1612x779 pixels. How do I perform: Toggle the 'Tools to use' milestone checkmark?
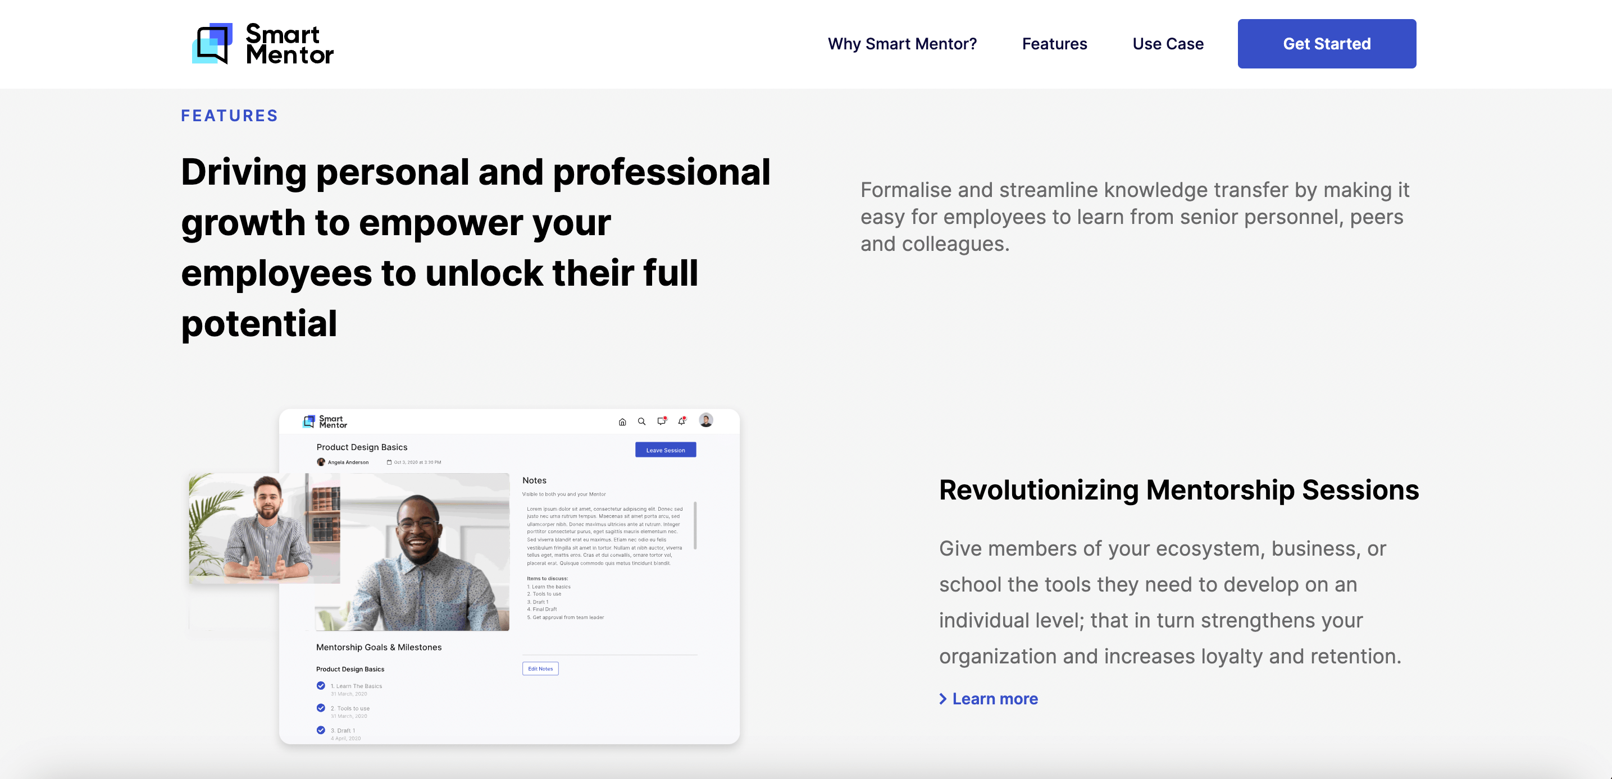[x=321, y=708]
